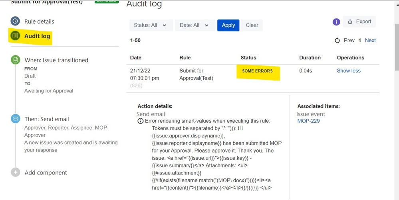
Task: Click the Export button
Action: 359,22
